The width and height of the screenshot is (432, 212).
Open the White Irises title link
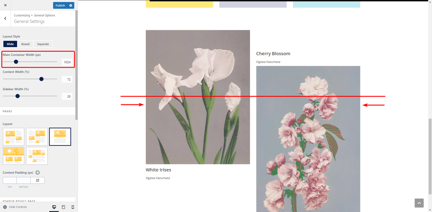point(158,170)
